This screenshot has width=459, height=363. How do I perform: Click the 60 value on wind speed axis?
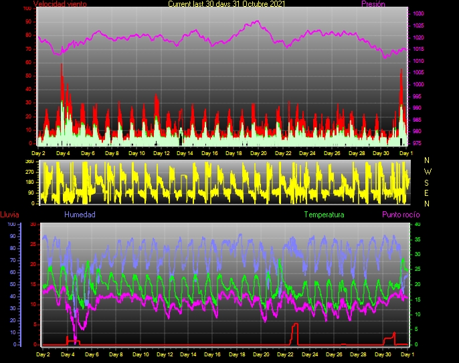(28, 62)
